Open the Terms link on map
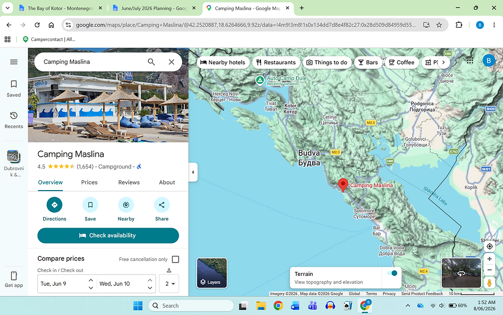The width and height of the screenshot is (503, 315). click(371, 293)
